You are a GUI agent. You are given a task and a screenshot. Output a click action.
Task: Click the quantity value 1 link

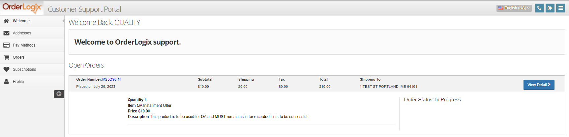tap(145, 100)
